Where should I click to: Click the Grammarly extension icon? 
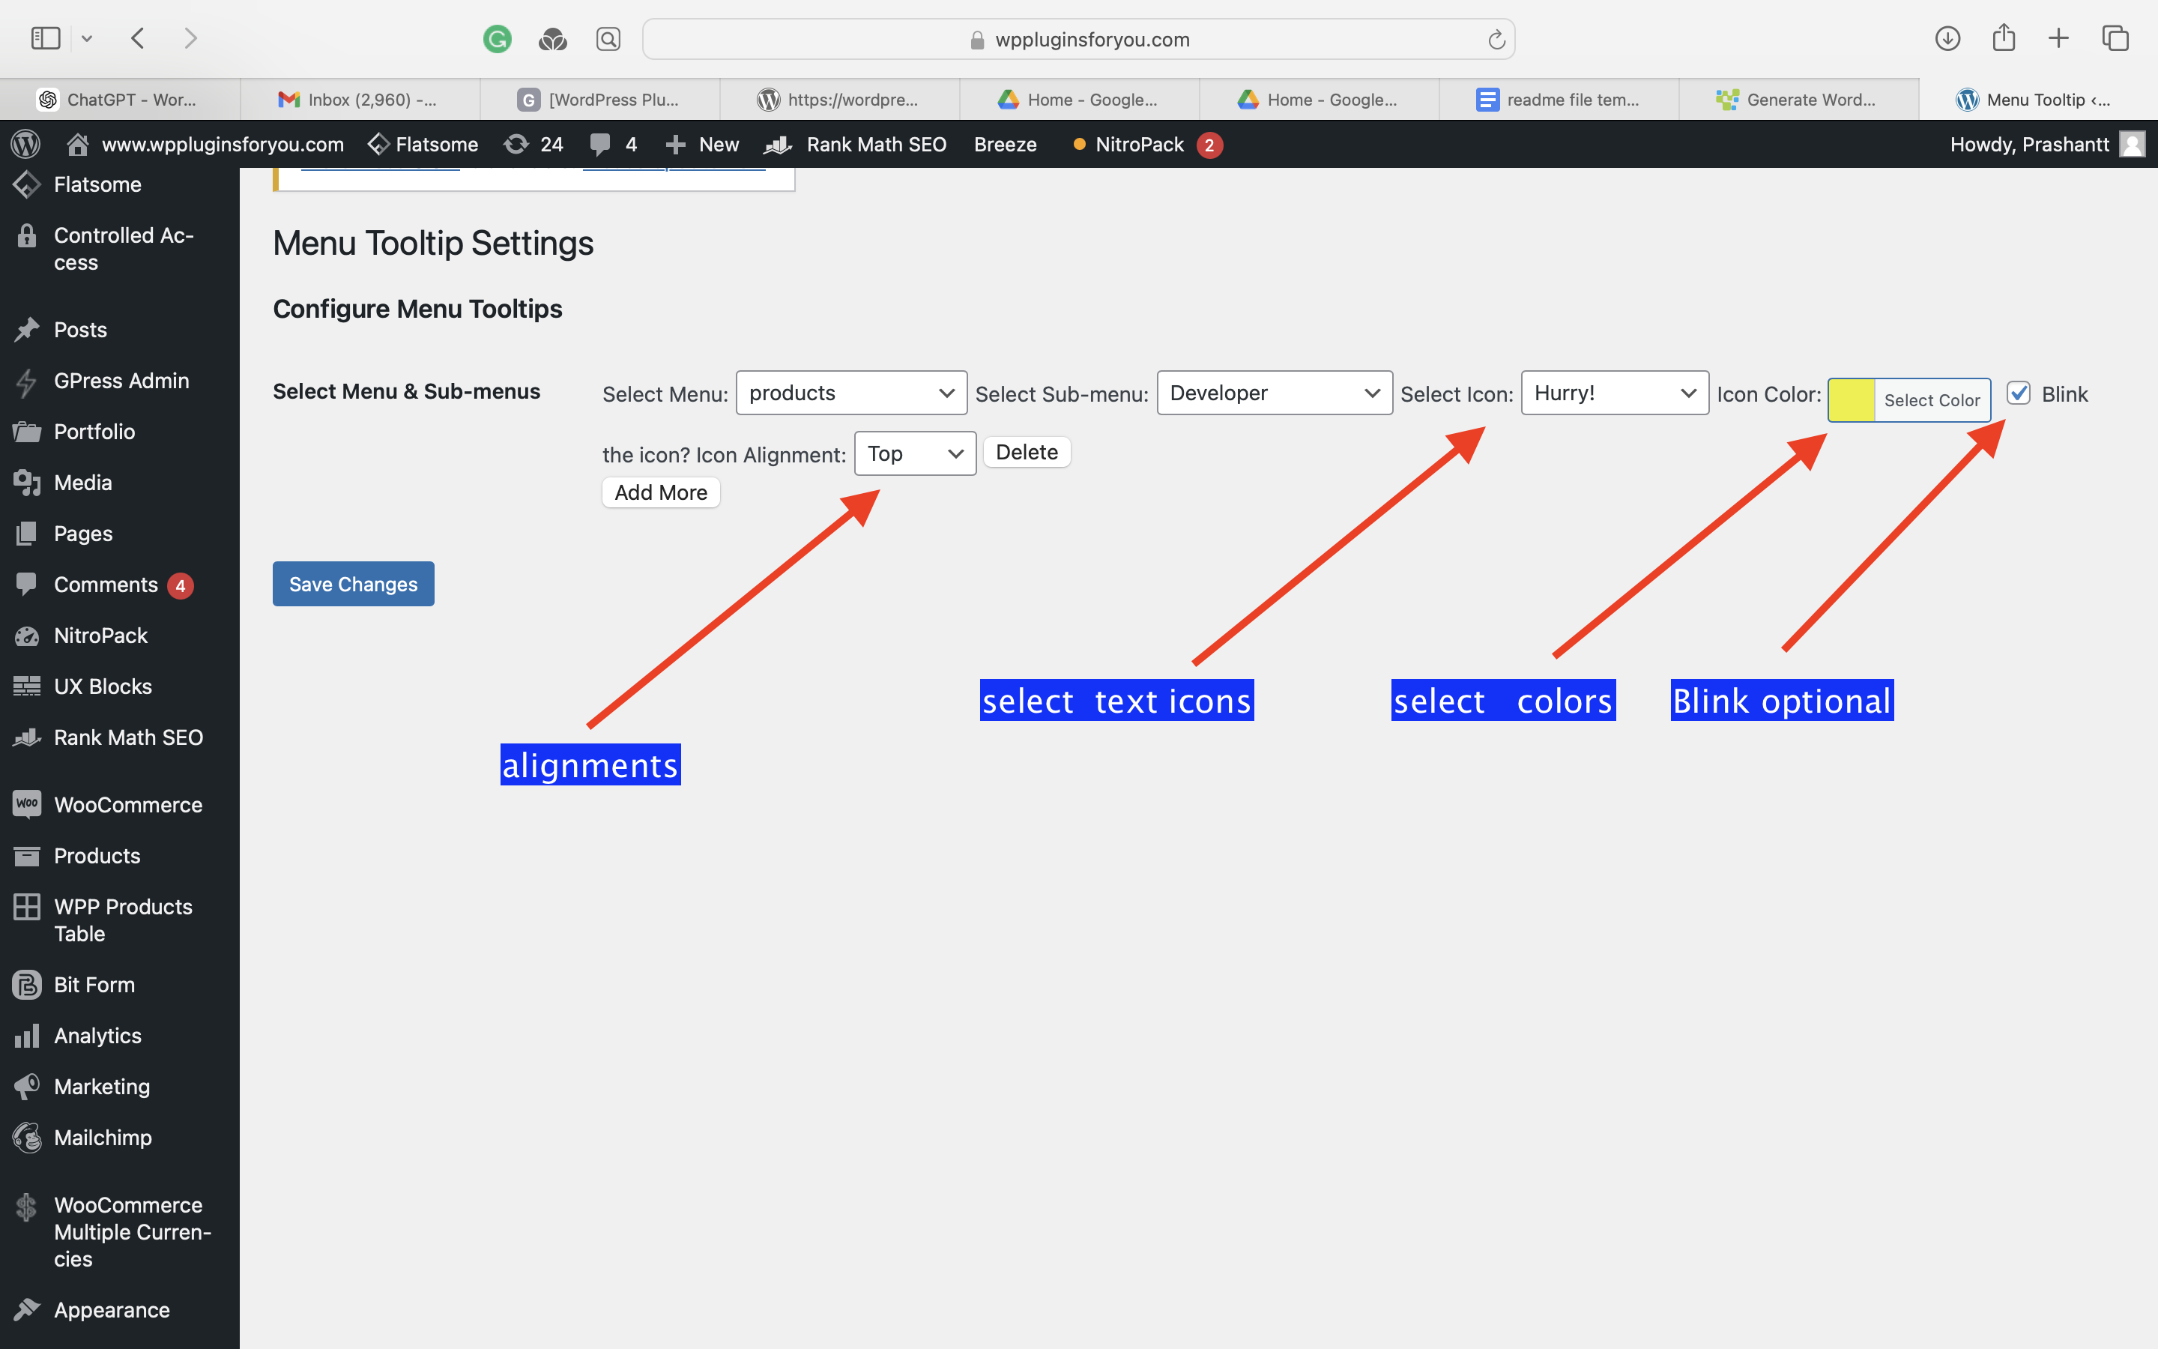pos(497,38)
